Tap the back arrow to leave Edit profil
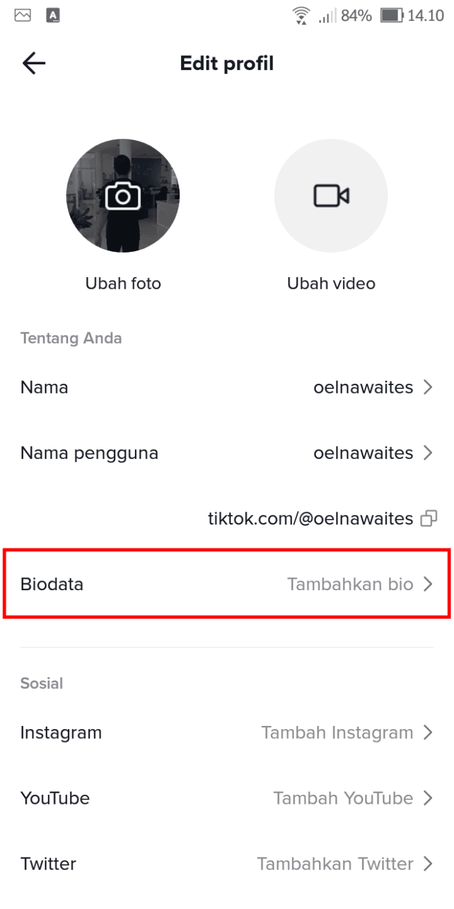 [x=34, y=63]
